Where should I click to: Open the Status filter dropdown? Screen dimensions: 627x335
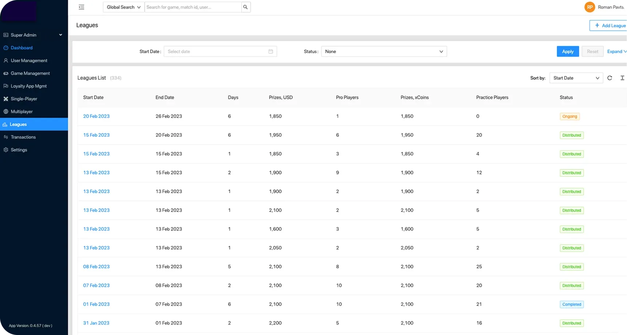point(384,52)
